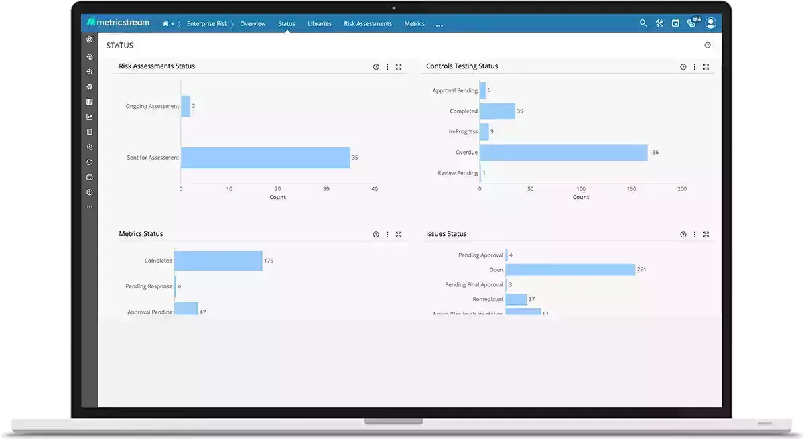
Task: Click the 'Sent for Assessment' label
Action: point(153,158)
